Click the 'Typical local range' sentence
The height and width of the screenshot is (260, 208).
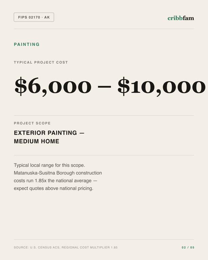(49, 165)
